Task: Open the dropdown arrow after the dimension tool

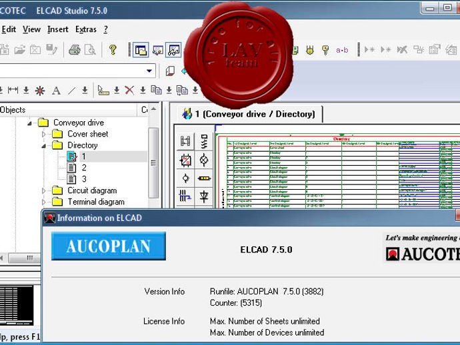Action: 26,91
